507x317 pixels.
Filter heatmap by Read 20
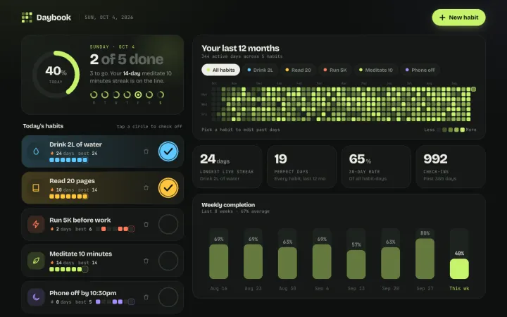(x=298, y=70)
